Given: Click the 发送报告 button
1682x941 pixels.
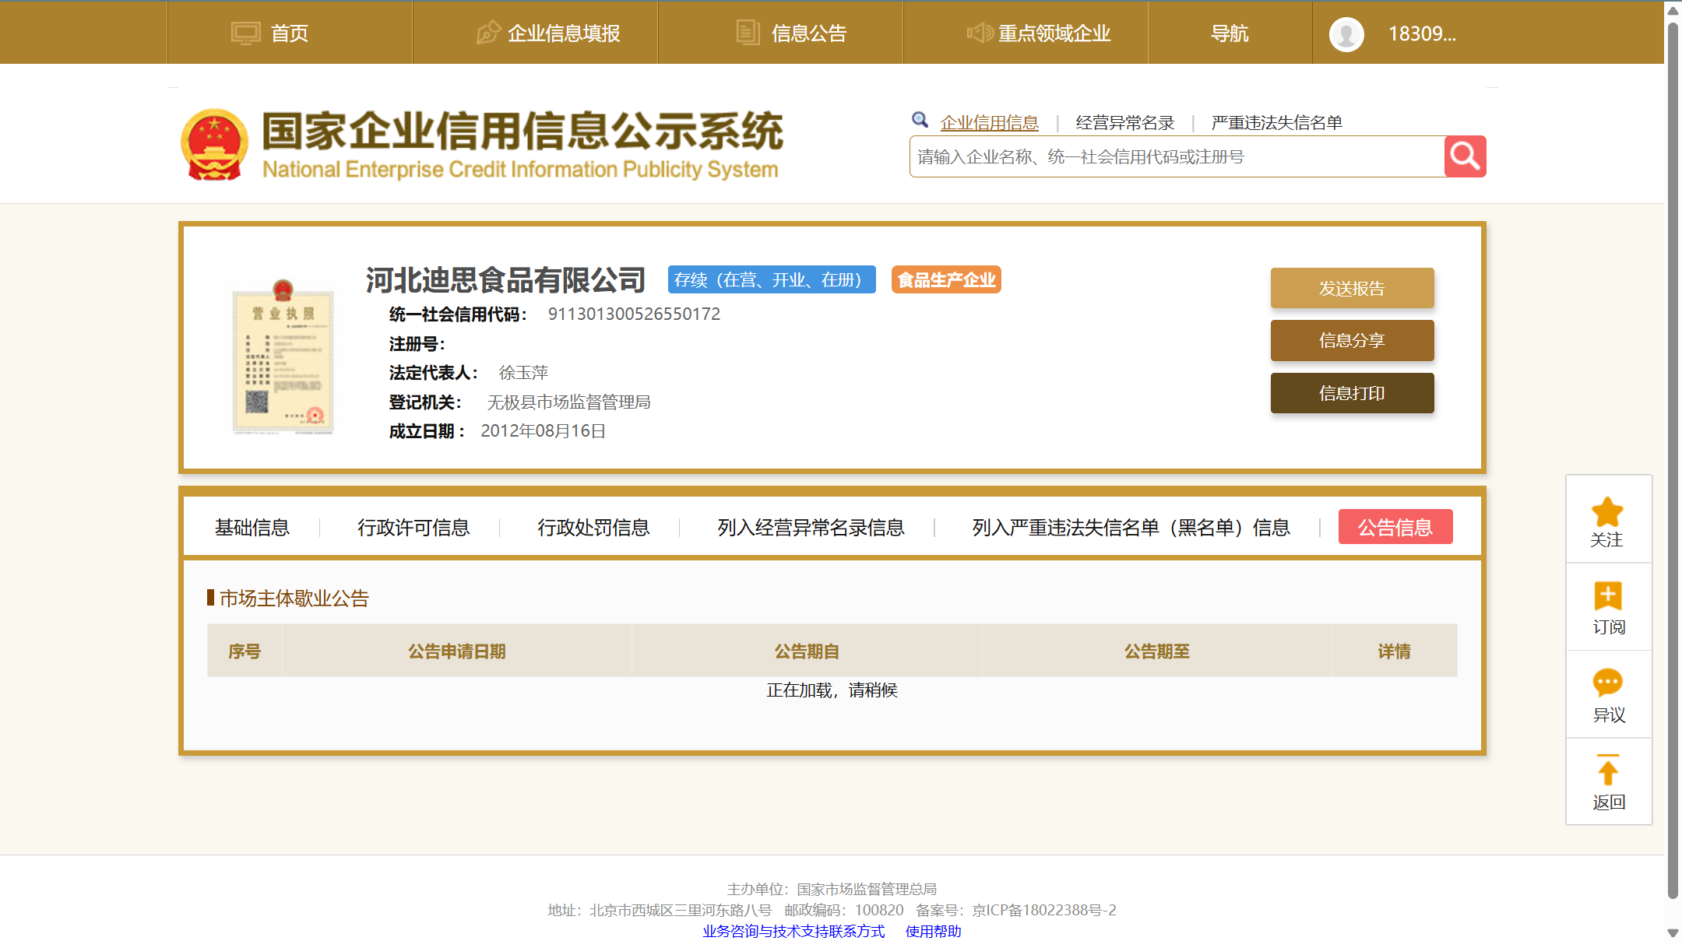Looking at the screenshot, I should coord(1352,288).
